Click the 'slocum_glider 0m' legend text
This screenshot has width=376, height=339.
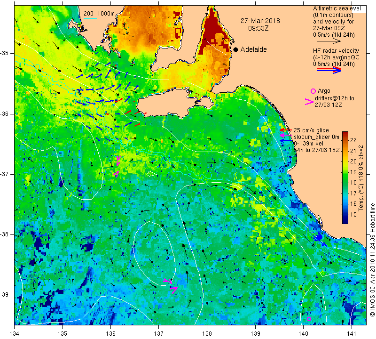316,137
